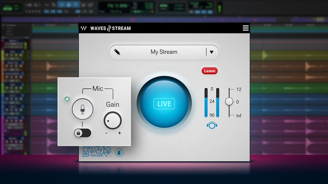
Task: Click the left blue level meter
Action: [x=206, y=102]
